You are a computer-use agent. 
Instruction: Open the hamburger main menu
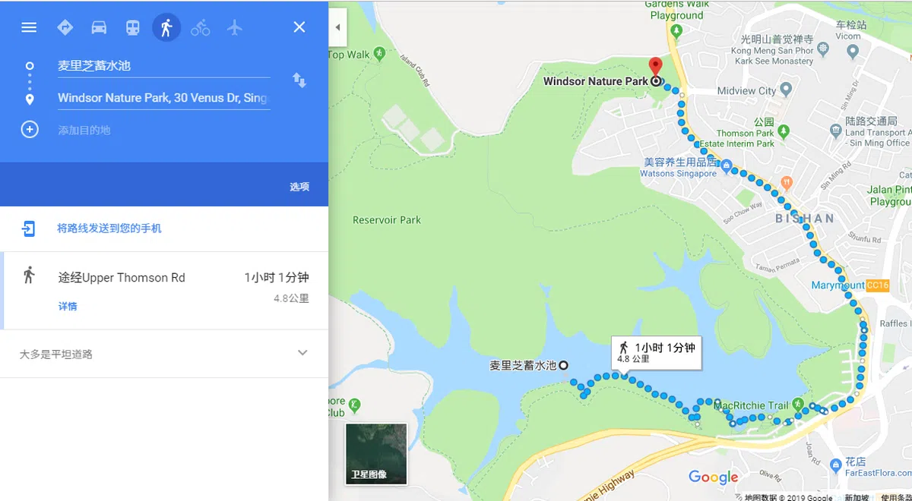coord(29,27)
